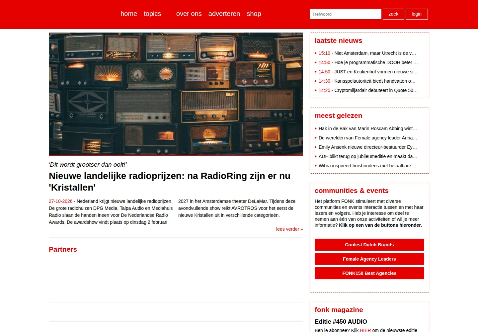This screenshot has width=478, height=332.
Task: Click the communities & events heading
Action: [352, 191]
